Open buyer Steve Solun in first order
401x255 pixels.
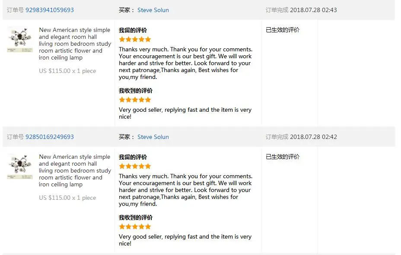tap(153, 10)
